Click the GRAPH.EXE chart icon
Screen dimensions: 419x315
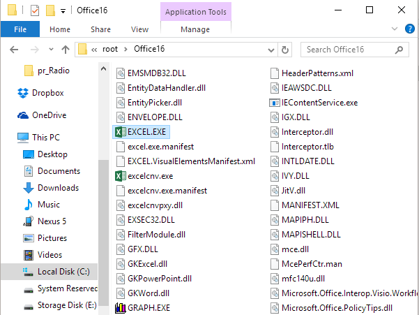pos(121,308)
